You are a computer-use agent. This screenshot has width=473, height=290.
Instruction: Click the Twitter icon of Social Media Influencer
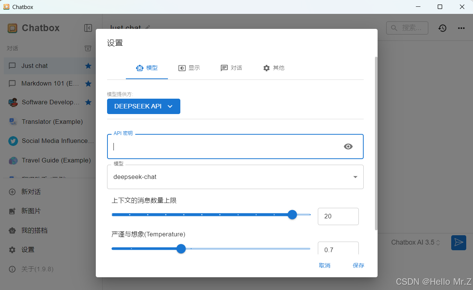coord(13,141)
